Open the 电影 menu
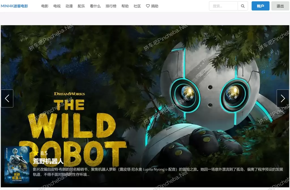290x190 pixels. 45,6
